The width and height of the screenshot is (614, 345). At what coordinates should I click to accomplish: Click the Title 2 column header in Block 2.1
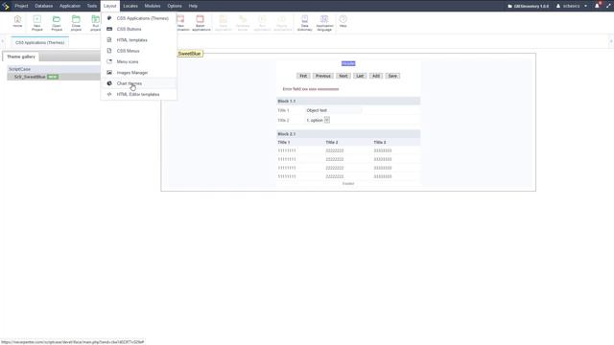(332, 143)
